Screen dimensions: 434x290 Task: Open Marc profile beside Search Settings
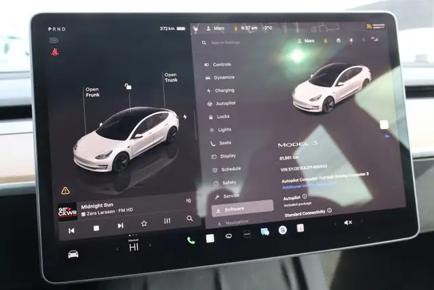point(306,41)
